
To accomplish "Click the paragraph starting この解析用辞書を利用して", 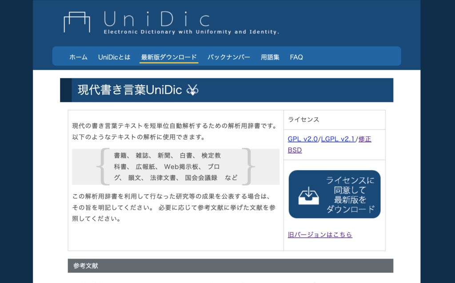I will (x=174, y=207).
